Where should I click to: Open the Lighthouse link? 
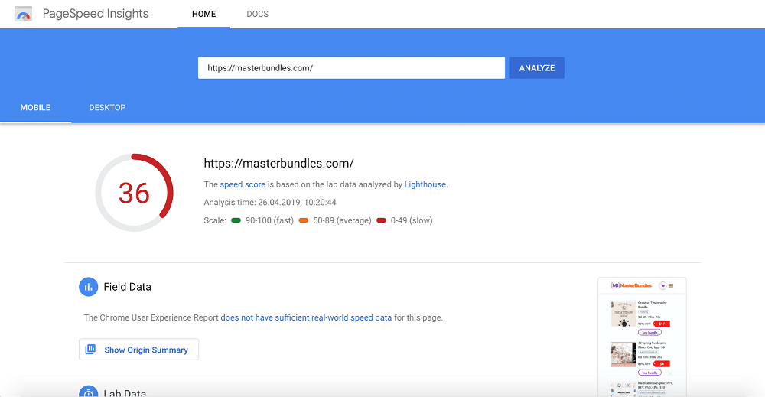pos(425,184)
